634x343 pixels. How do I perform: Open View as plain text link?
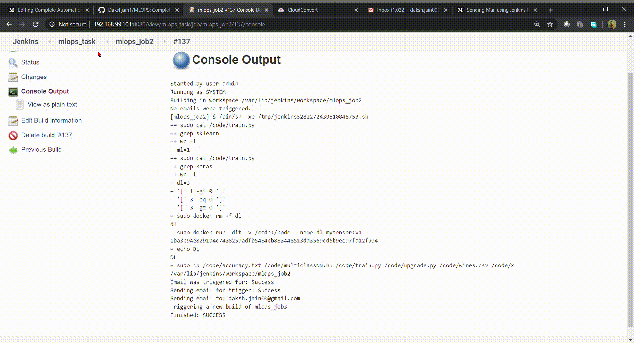pyautogui.click(x=52, y=105)
